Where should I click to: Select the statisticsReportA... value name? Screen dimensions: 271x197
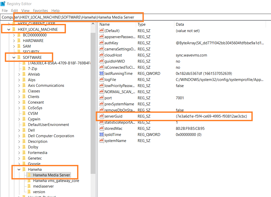click(x=120, y=122)
